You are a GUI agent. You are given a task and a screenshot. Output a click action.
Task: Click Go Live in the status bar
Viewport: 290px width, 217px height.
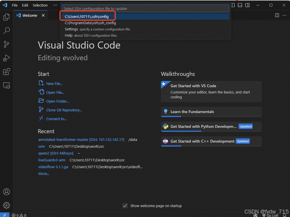[270, 215]
